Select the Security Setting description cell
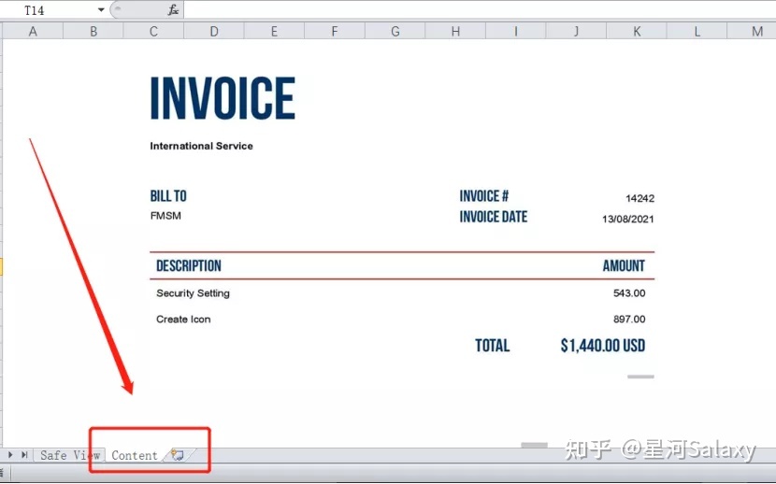 tap(193, 293)
